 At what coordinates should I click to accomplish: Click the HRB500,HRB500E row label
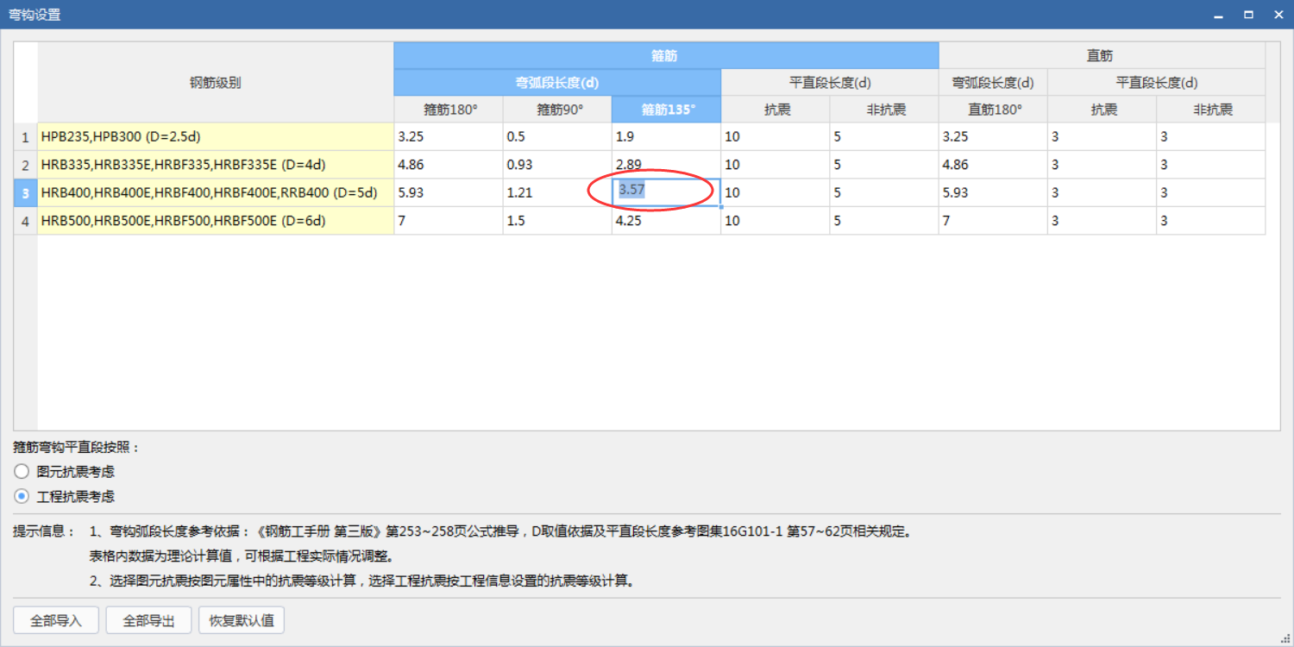coord(216,221)
